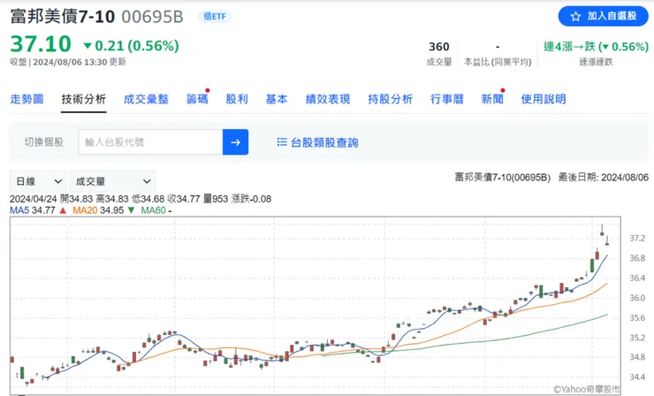
Task: Open the 成交彙整 tab
Action: tap(146, 99)
